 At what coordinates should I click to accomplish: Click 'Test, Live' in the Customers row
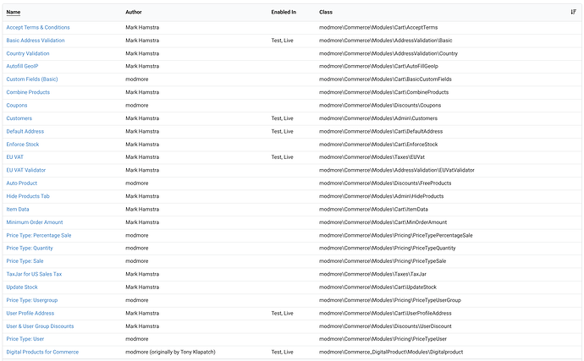pyautogui.click(x=282, y=118)
